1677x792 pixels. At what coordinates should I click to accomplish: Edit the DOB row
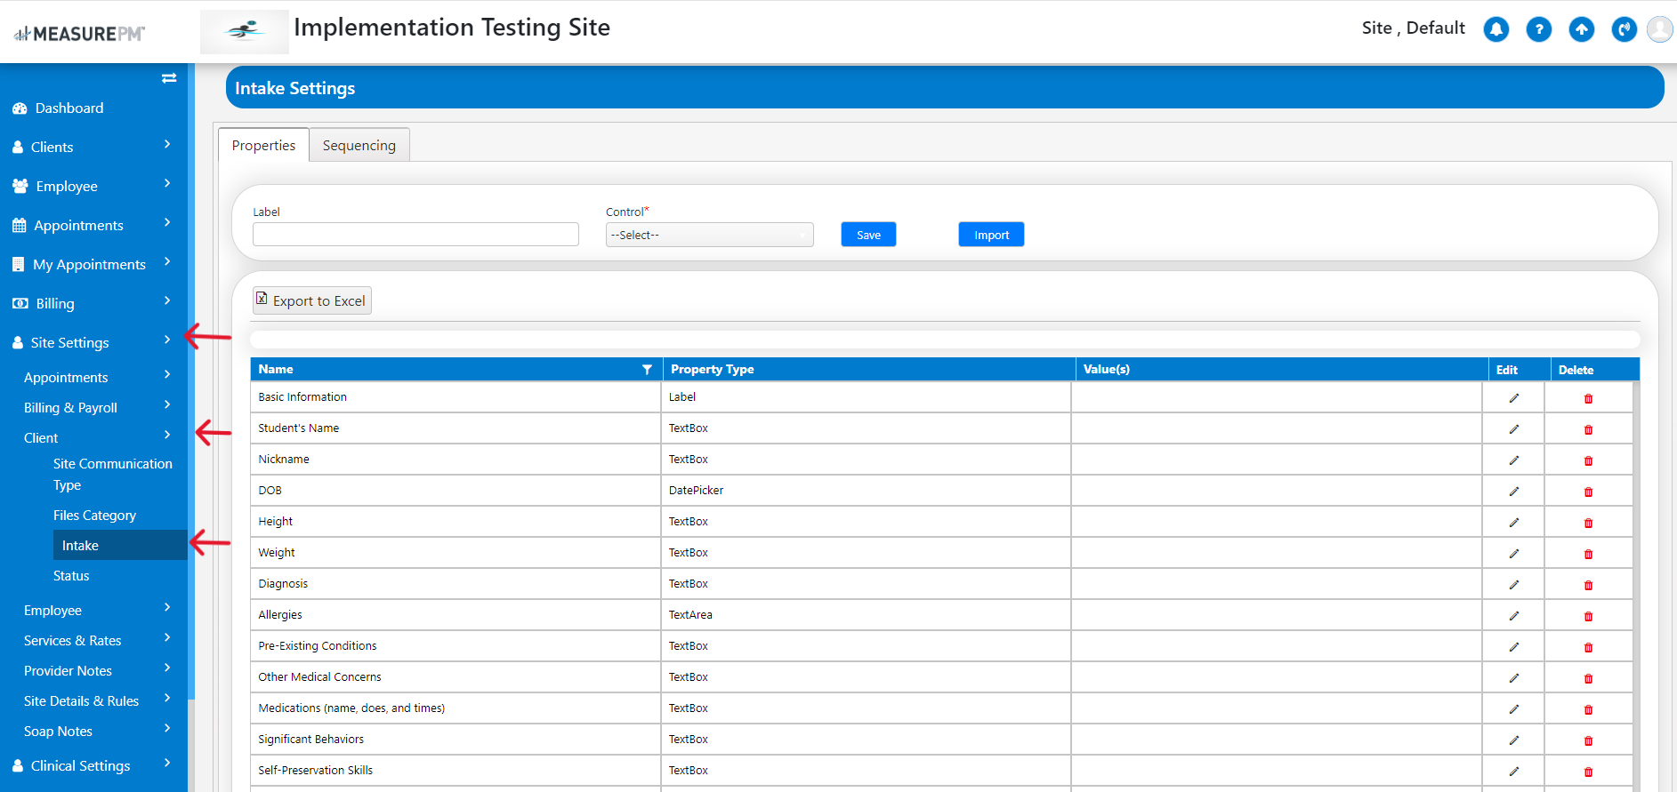1513,492
